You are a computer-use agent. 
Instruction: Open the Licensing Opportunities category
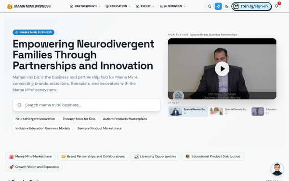click(155, 156)
